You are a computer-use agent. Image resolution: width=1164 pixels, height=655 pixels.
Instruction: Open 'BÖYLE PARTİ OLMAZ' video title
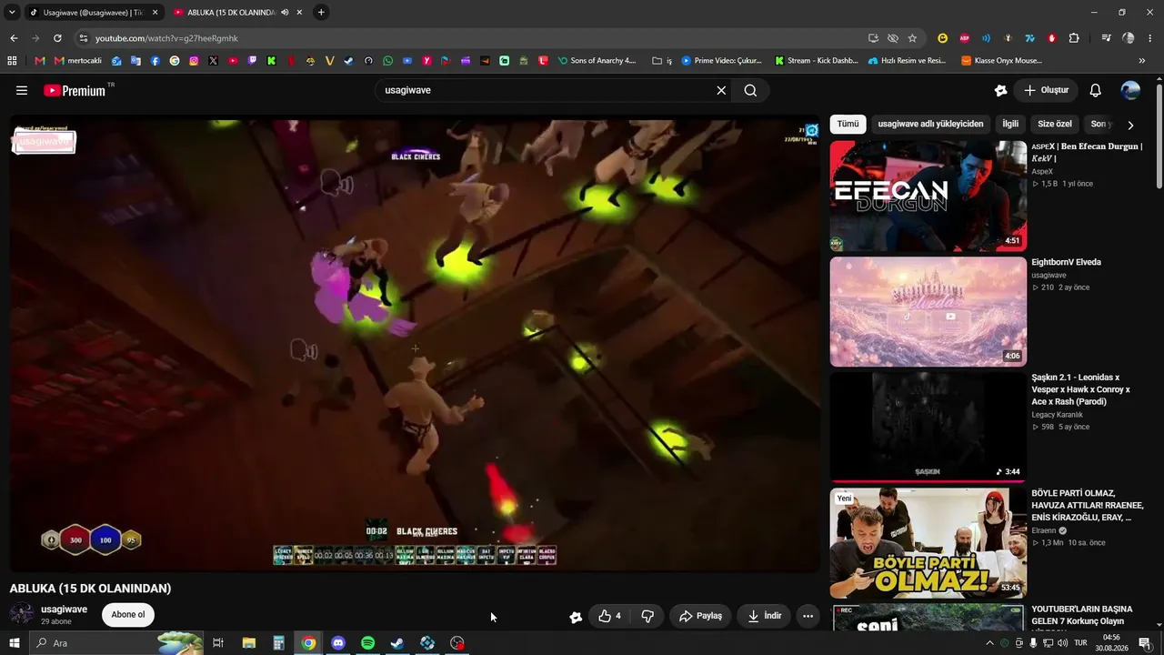(x=1088, y=505)
